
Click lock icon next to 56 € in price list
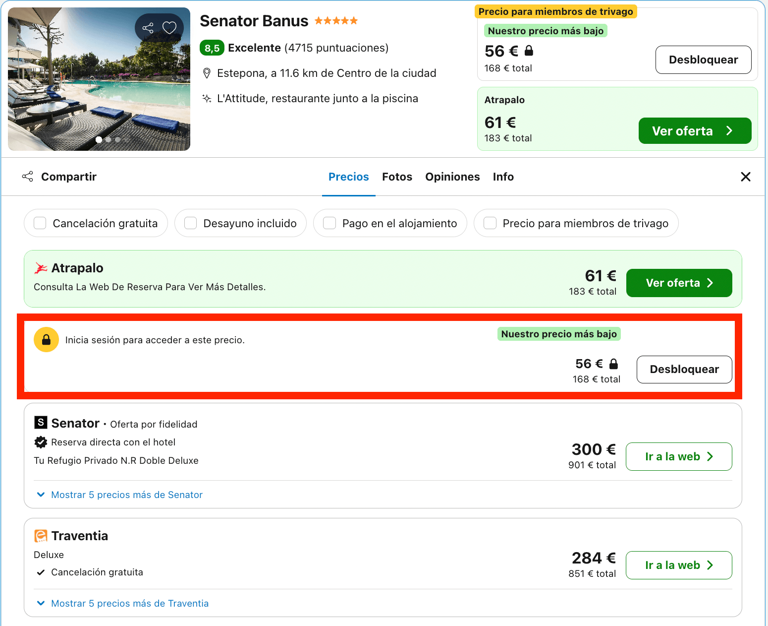[613, 364]
